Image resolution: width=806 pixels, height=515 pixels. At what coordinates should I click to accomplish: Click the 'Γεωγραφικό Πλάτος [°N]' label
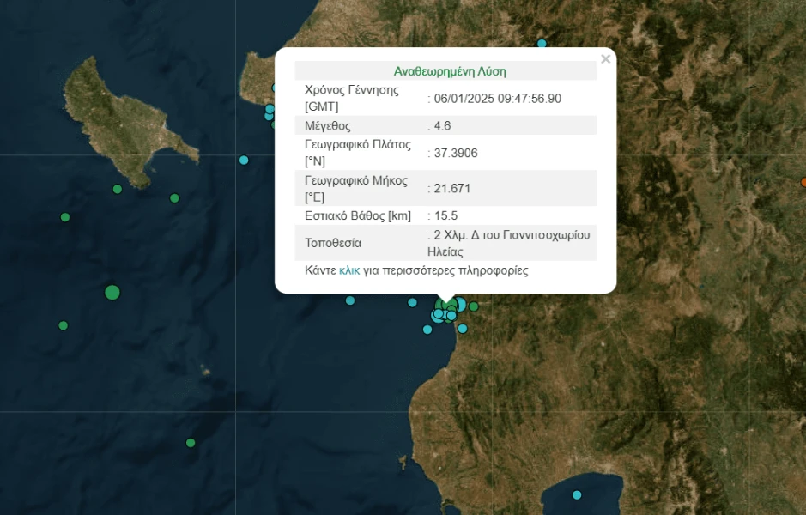[x=358, y=153]
